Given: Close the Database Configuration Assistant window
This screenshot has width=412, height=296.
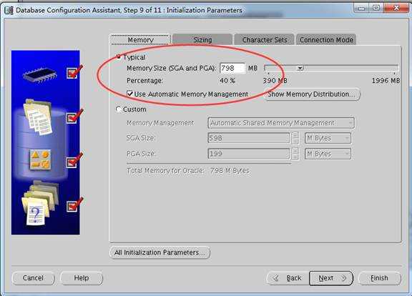Looking at the screenshot, I should point(396,8).
